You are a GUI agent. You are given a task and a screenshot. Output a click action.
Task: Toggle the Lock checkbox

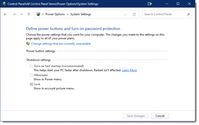tap(32, 84)
